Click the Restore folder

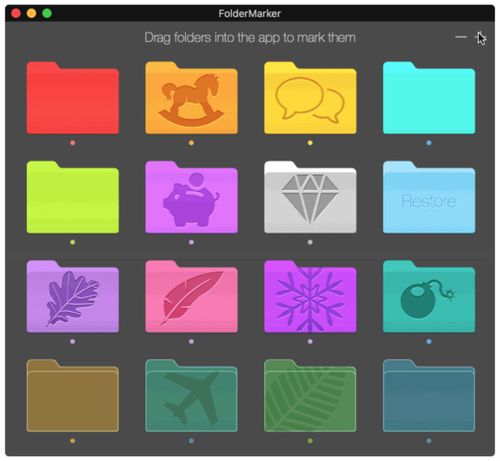click(429, 199)
